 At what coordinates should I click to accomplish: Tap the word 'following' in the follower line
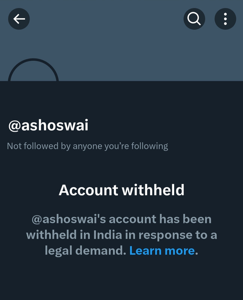click(x=150, y=146)
